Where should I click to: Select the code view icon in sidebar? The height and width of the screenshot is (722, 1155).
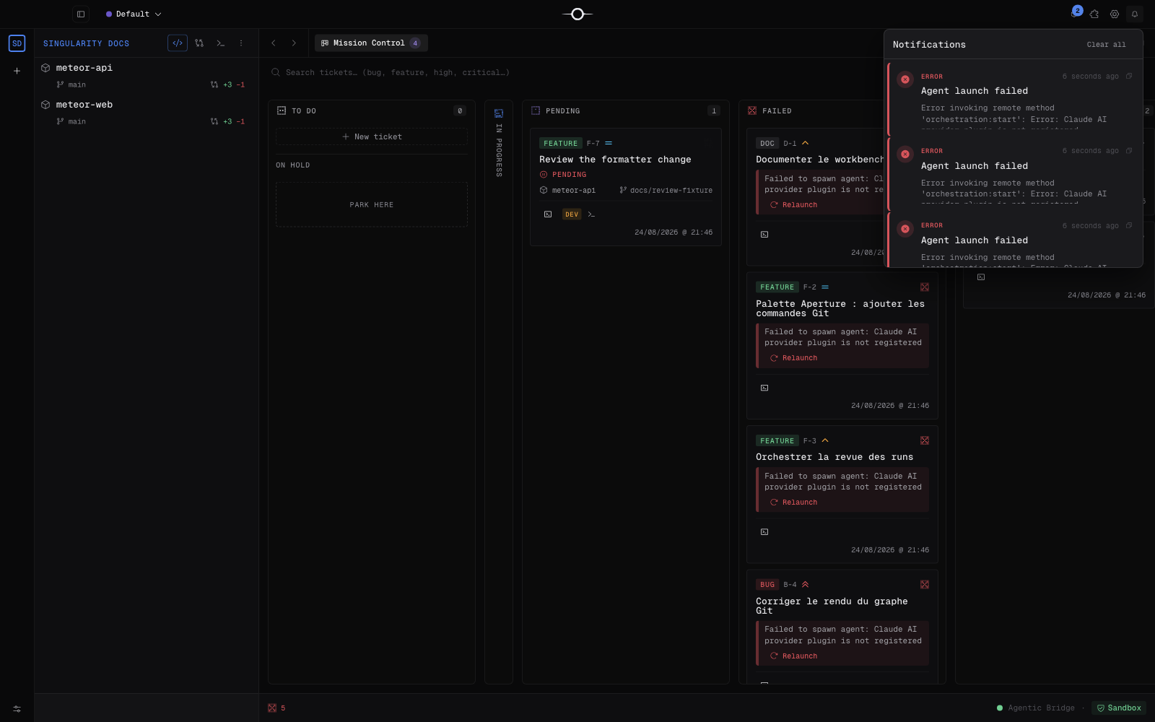178,43
